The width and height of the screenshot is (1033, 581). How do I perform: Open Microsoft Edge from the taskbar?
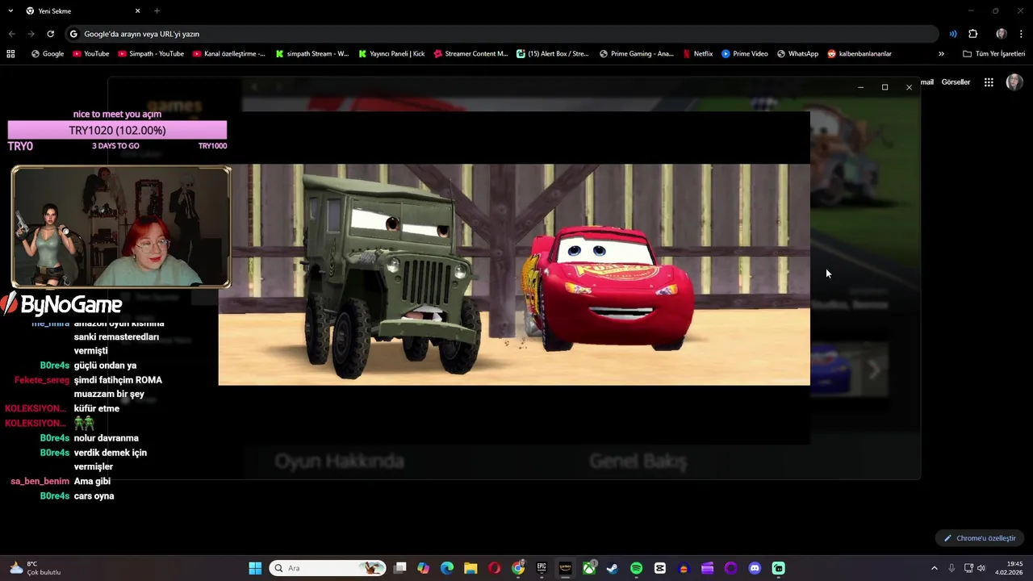[x=447, y=568]
